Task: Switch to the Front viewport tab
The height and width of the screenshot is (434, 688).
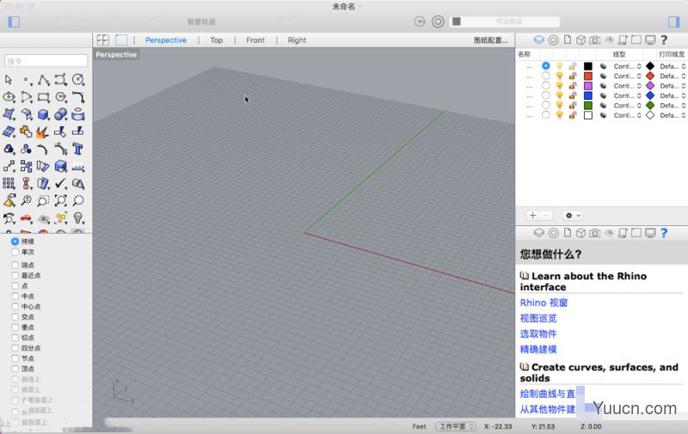Action: click(x=255, y=40)
